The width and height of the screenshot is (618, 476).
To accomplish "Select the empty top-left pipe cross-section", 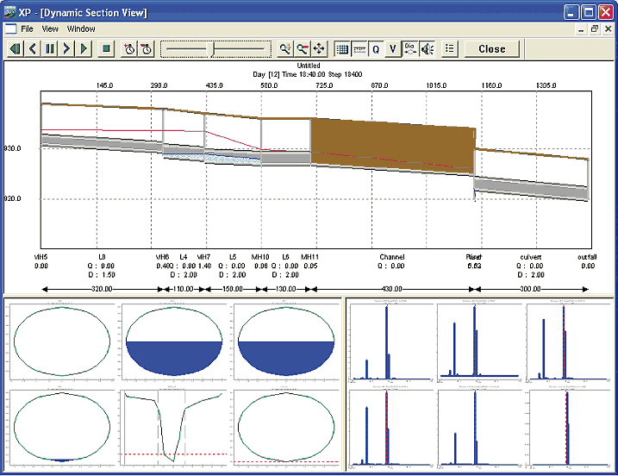I will [x=62, y=341].
